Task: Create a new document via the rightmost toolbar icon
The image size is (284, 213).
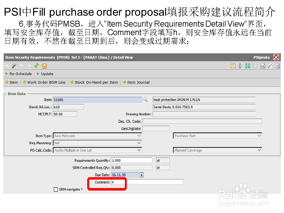Action: pyautogui.click(x=277, y=66)
